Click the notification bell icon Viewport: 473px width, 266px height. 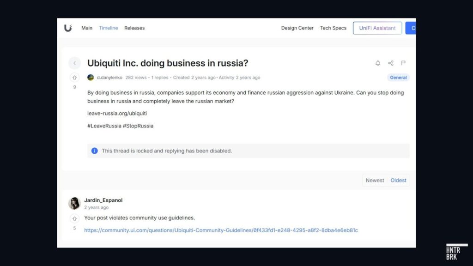tap(378, 63)
